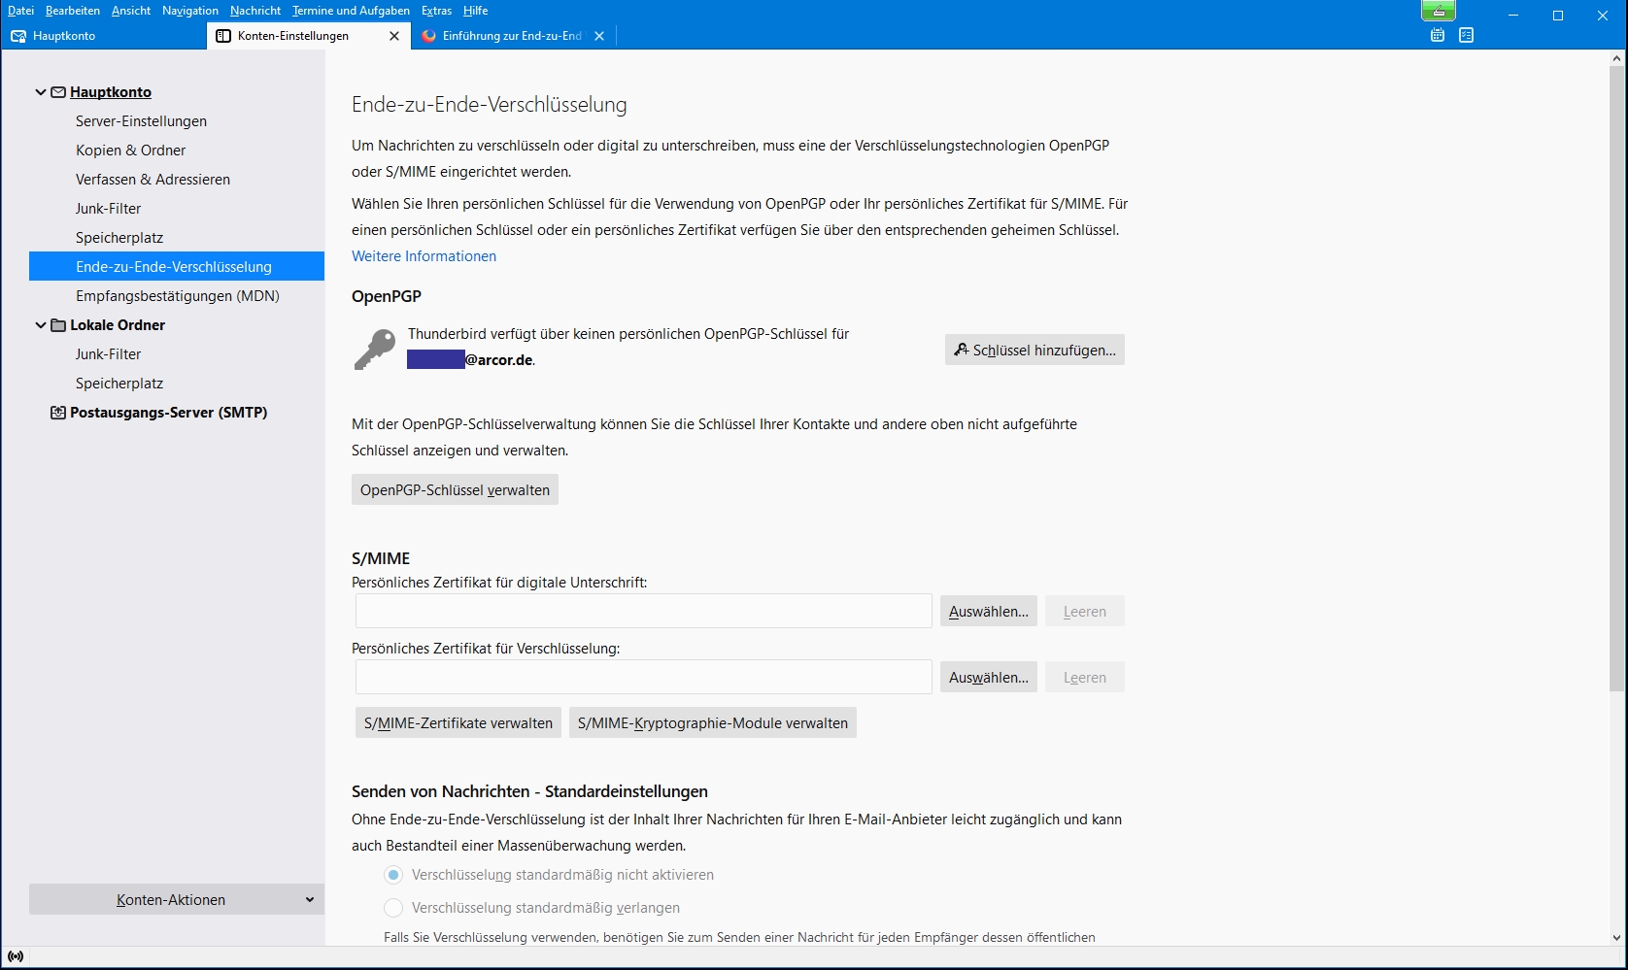Image resolution: width=1628 pixels, height=970 pixels.
Task: Click the online status icon in the status bar
Action: click(x=16, y=957)
